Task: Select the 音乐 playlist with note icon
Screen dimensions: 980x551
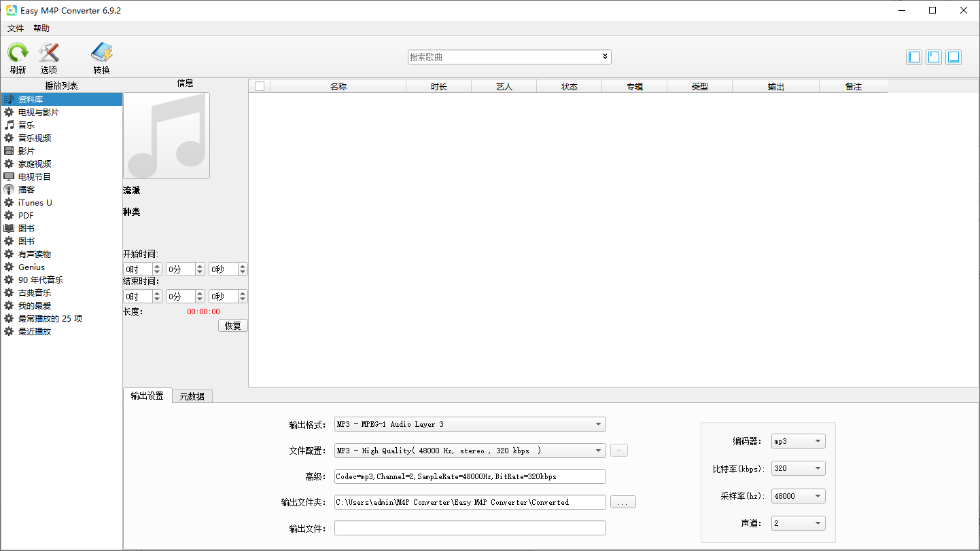Action: point(62,125)
